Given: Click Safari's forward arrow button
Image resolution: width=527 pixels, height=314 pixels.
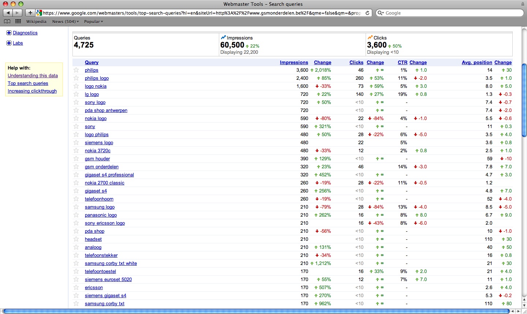Looking at the screenshot, I should click(17, 13).
